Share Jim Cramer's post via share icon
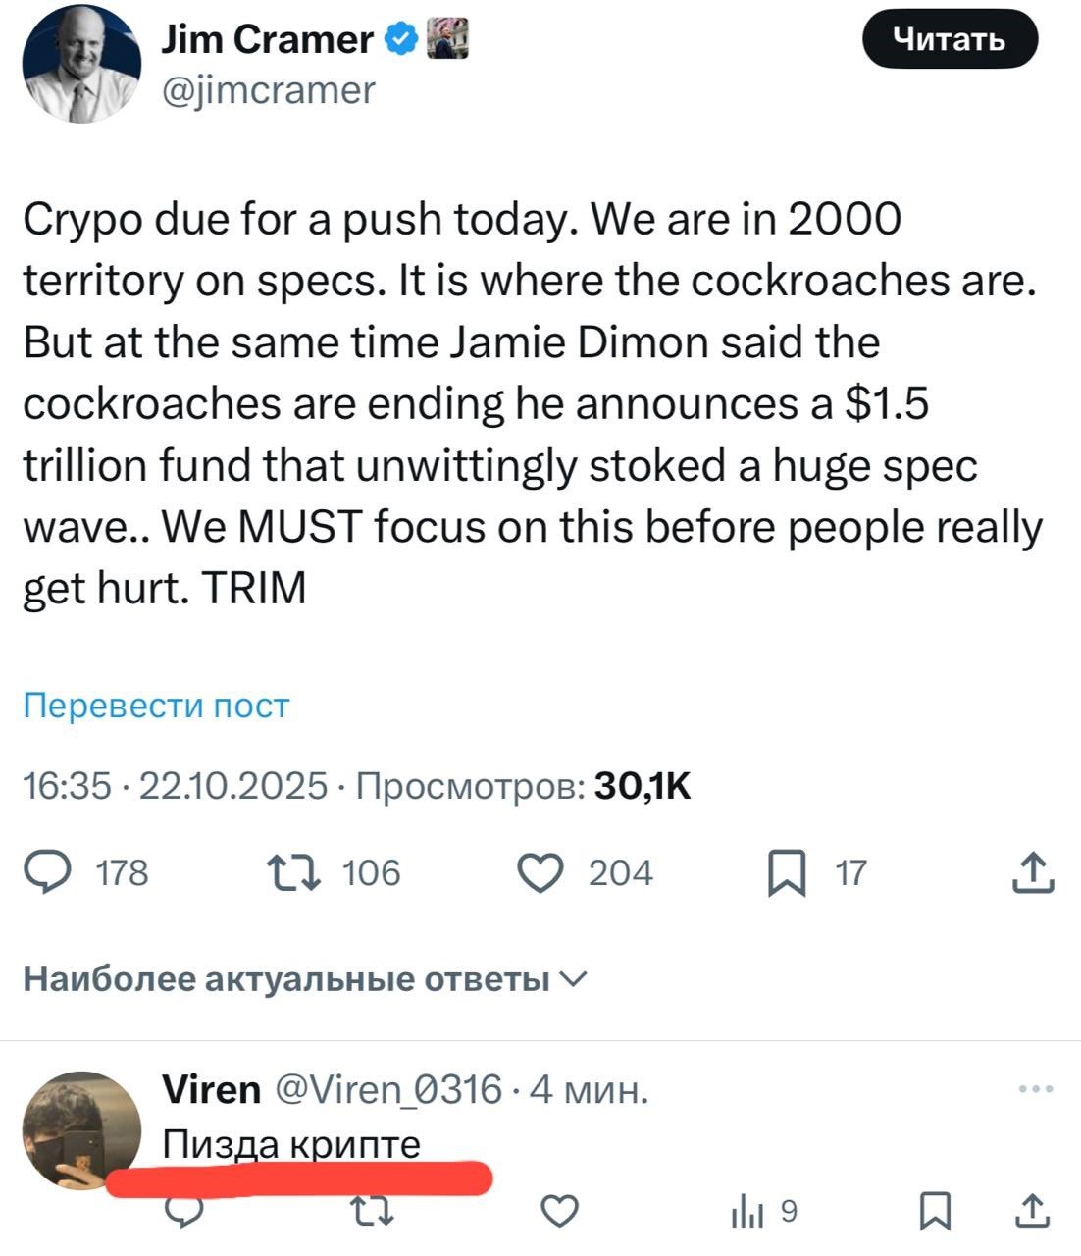Screen dimensions: 1081x1256 pyautogui.click(x=1033, y=872)
